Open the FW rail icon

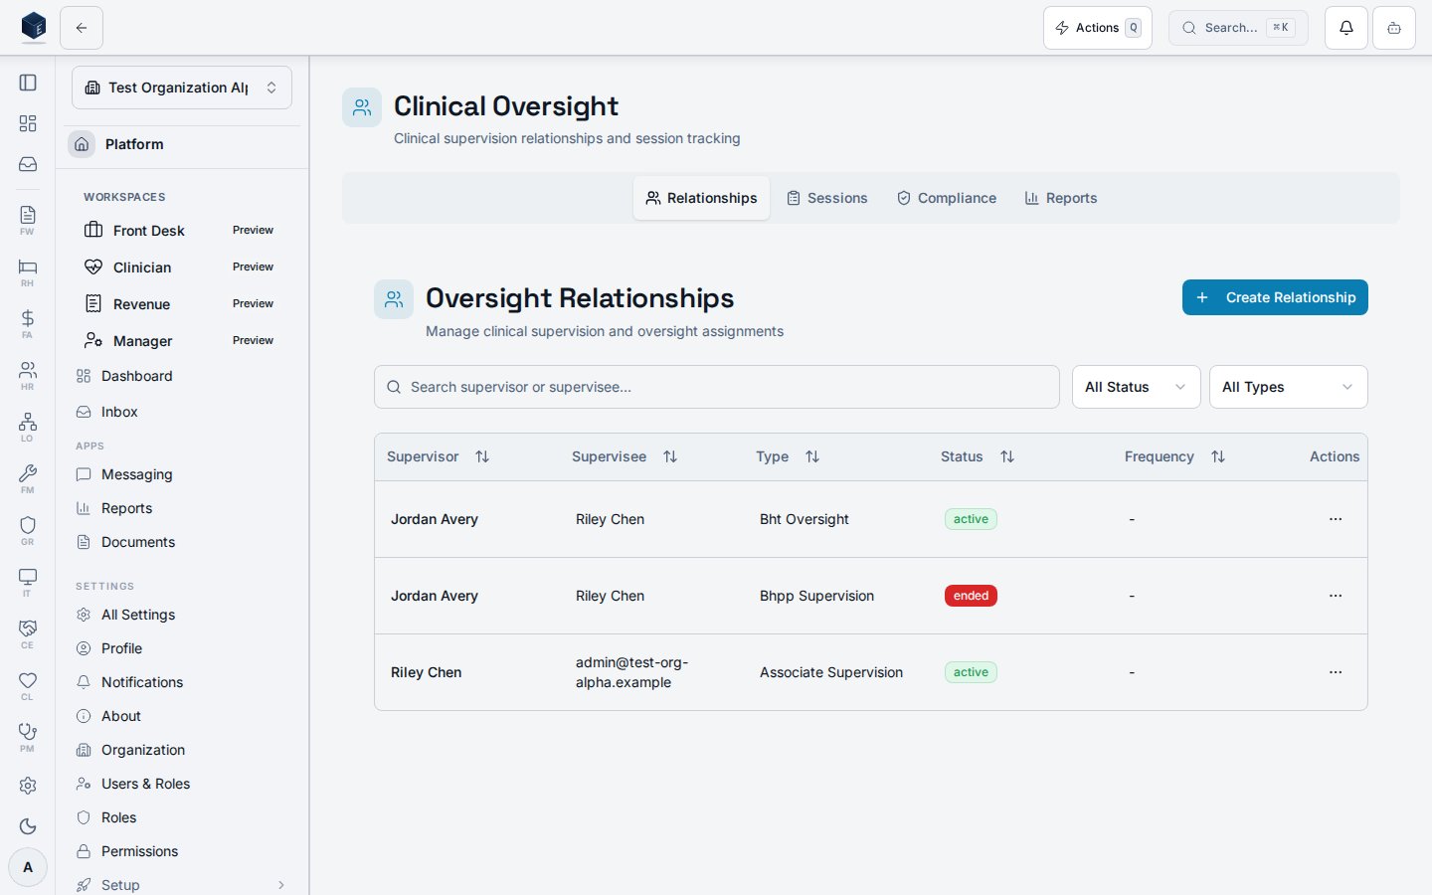(28, 220)
